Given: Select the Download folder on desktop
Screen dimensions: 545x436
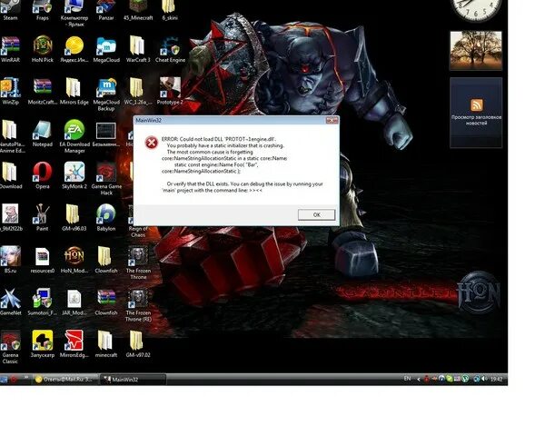Looking at the screenshot, I should tap(10, 176).
